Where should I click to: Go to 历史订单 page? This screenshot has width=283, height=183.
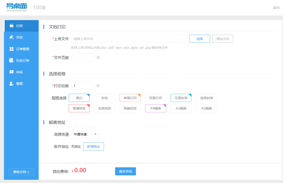21,60
